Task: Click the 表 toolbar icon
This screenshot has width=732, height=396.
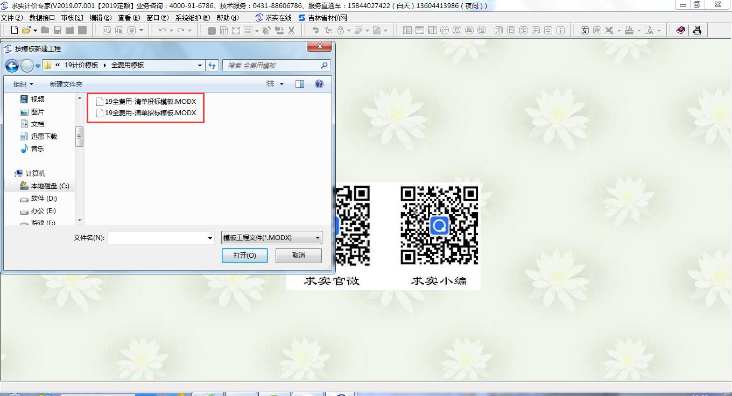Action: [597, 30]
